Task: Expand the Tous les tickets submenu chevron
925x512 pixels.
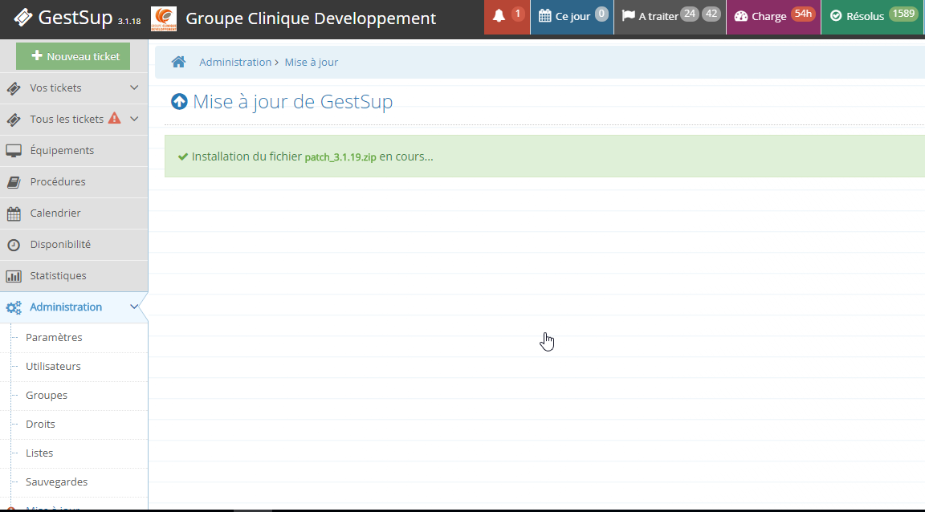Action: [135, 119]
